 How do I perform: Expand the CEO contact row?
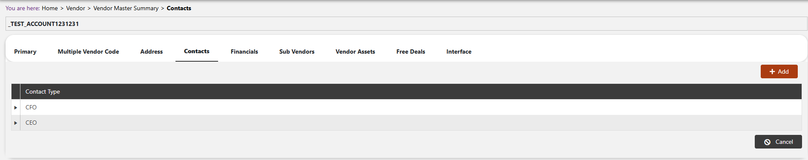click(16, 123)
